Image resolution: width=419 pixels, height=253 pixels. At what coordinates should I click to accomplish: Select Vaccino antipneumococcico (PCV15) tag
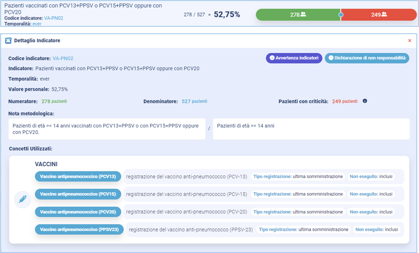click(78, 194)
